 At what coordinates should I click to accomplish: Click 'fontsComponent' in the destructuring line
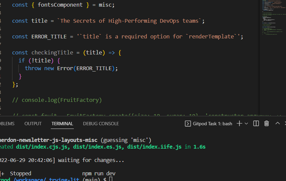60,5
